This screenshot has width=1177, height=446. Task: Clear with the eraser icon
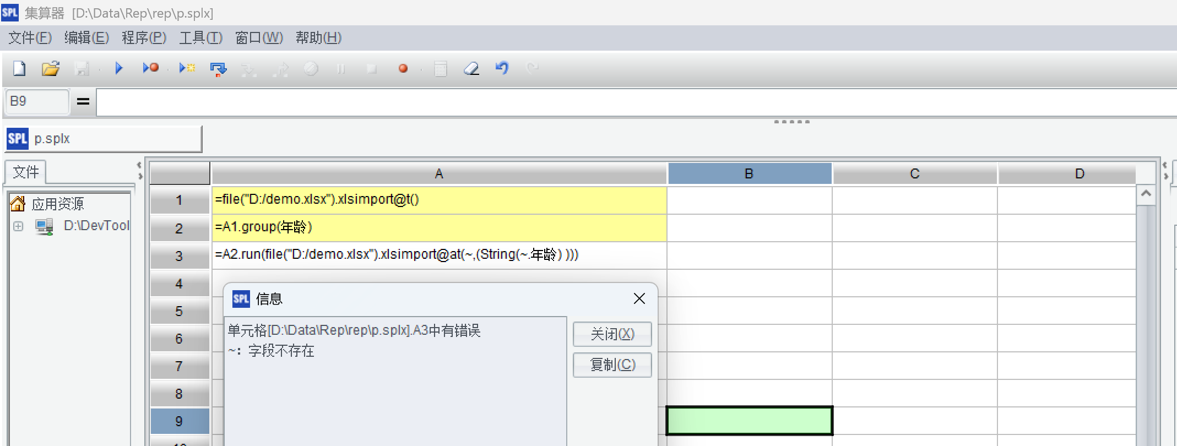click(x=471, y=69)
